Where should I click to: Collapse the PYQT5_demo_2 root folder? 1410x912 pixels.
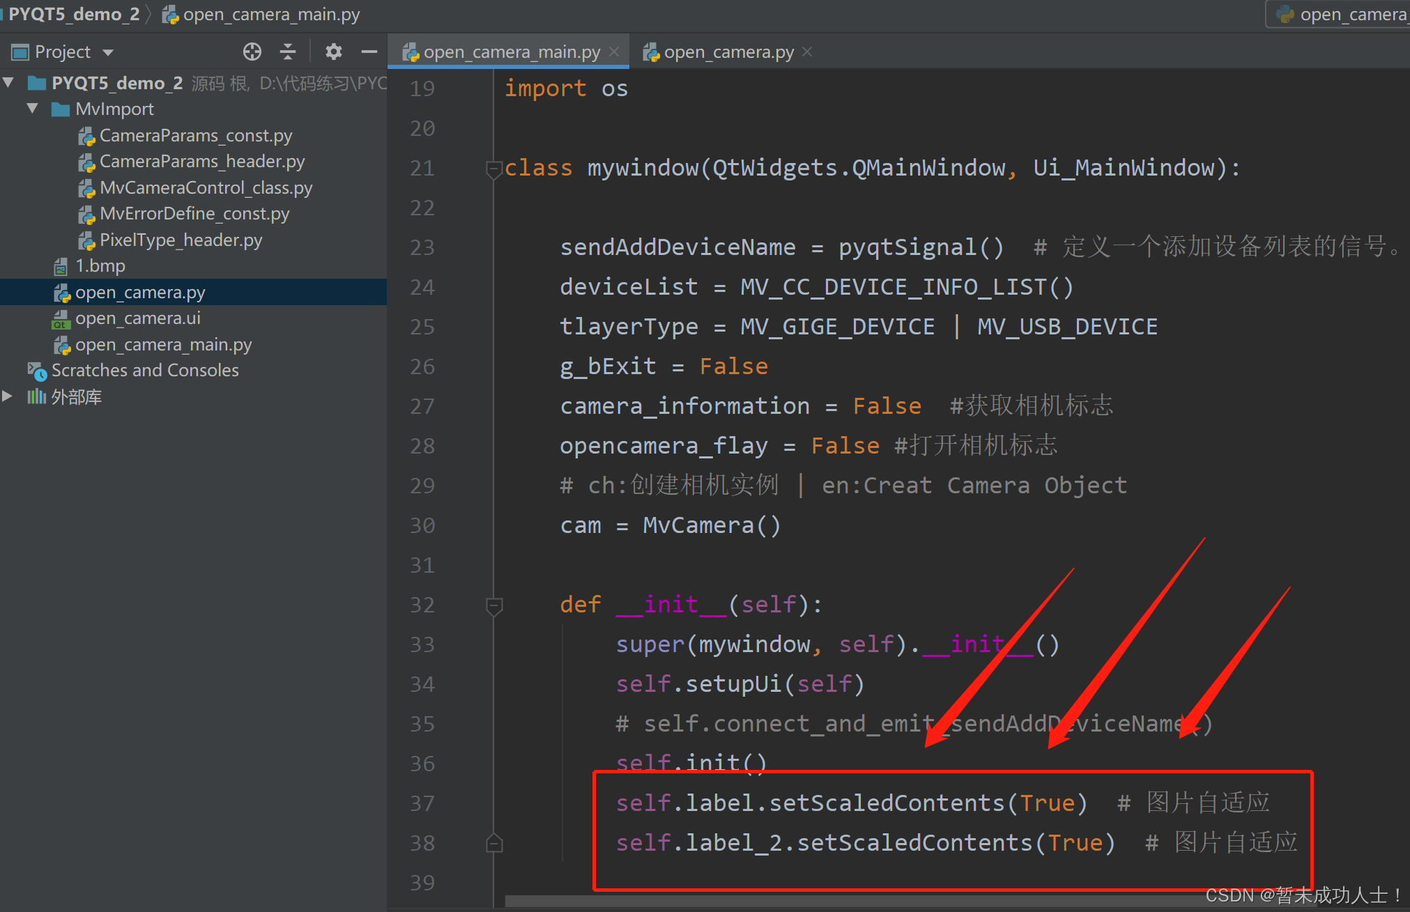click(x=9, y=83)
